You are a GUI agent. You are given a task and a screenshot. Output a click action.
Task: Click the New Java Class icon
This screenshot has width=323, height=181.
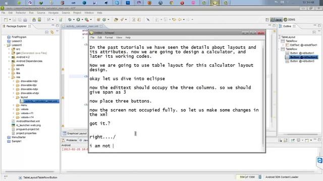click(x=104, y=20)
